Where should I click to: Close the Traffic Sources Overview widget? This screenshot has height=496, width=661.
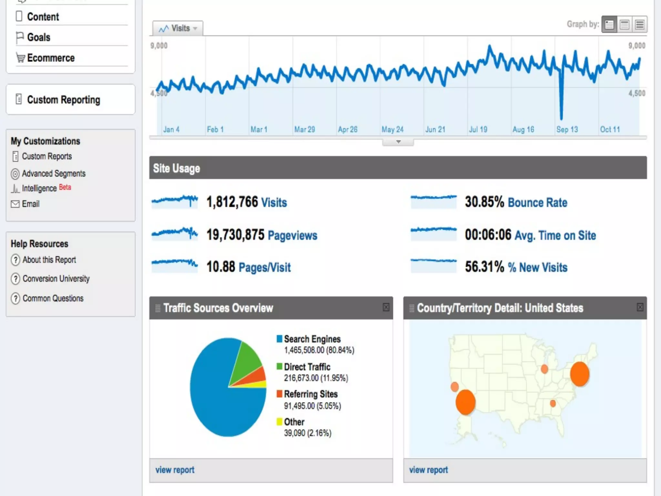tap(386, 307)
